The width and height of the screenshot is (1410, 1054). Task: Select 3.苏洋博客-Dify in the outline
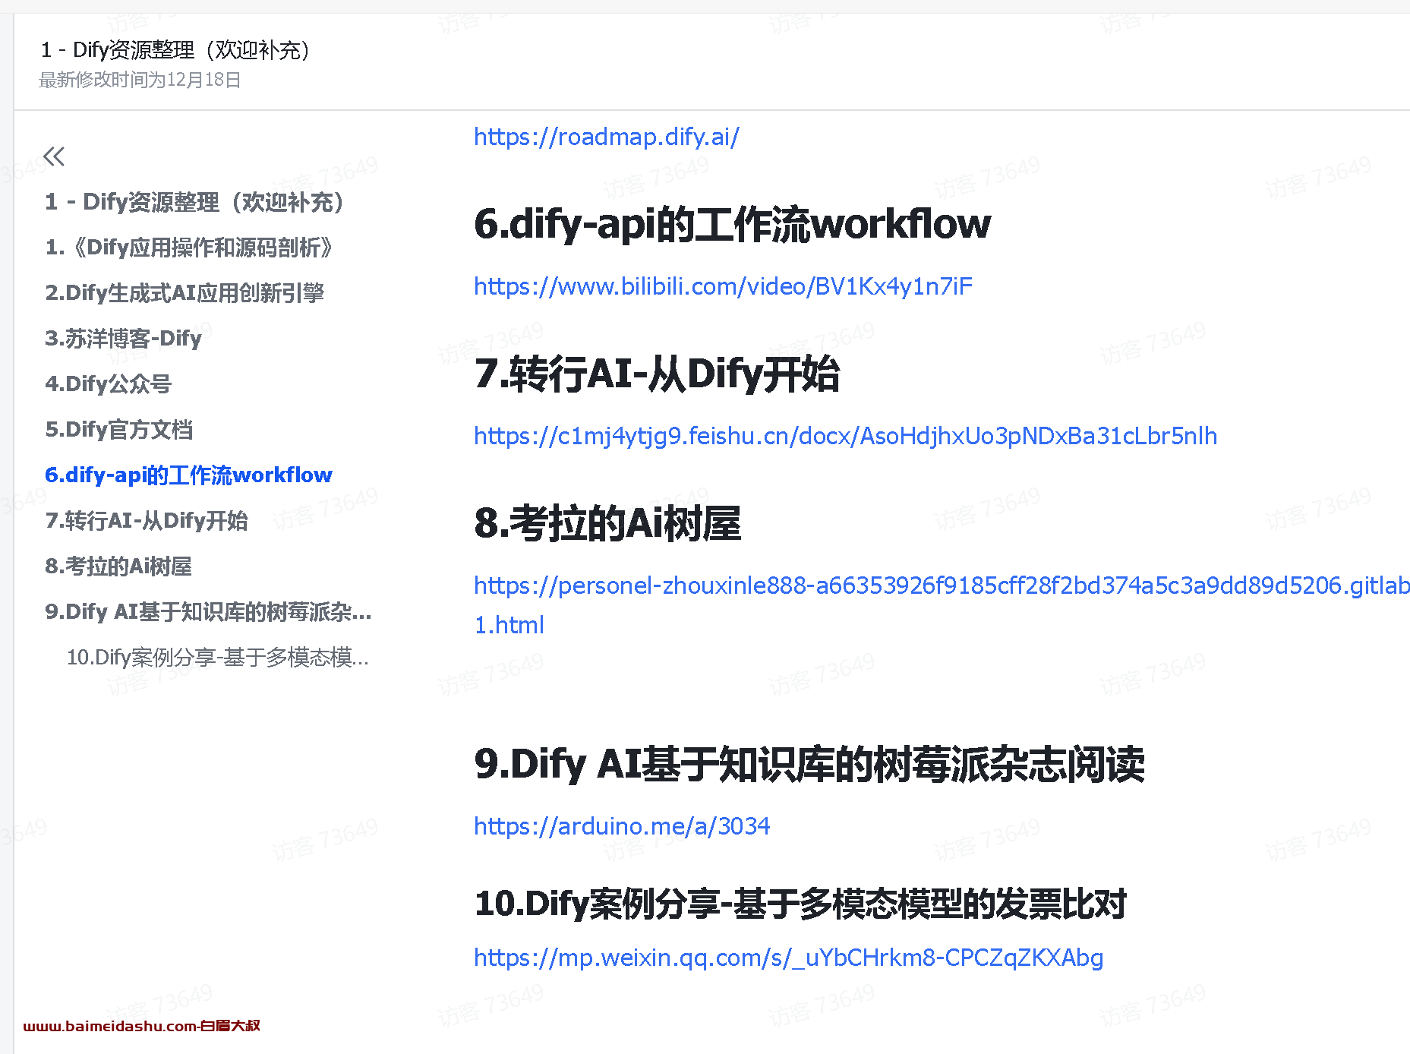(x=124, y=339)
